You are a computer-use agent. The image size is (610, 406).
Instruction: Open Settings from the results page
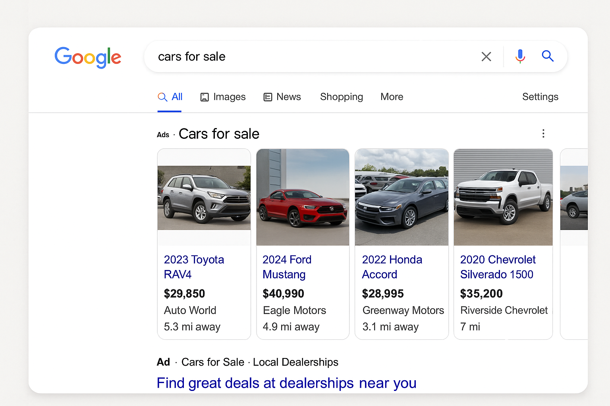[540, 97]
